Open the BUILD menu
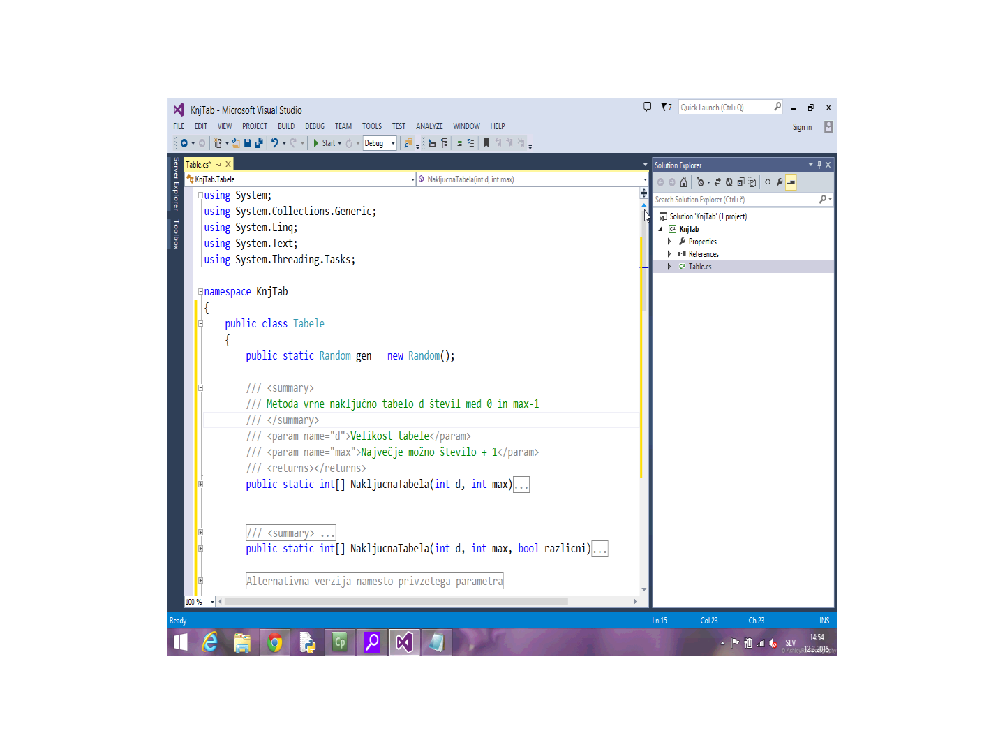 tap(286, 126)
